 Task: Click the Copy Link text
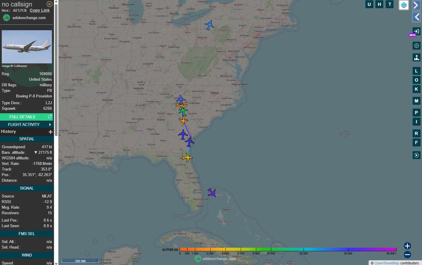pos(39,10)
